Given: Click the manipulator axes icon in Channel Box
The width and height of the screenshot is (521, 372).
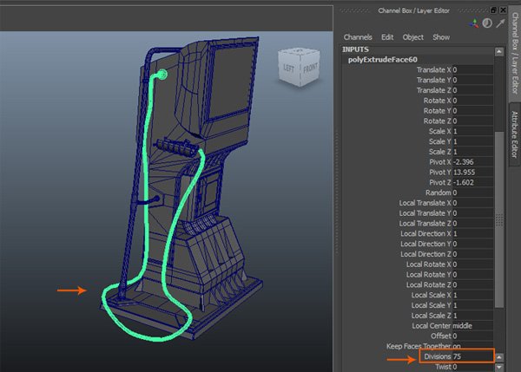Looking at the screenshot, I should 473,24.
